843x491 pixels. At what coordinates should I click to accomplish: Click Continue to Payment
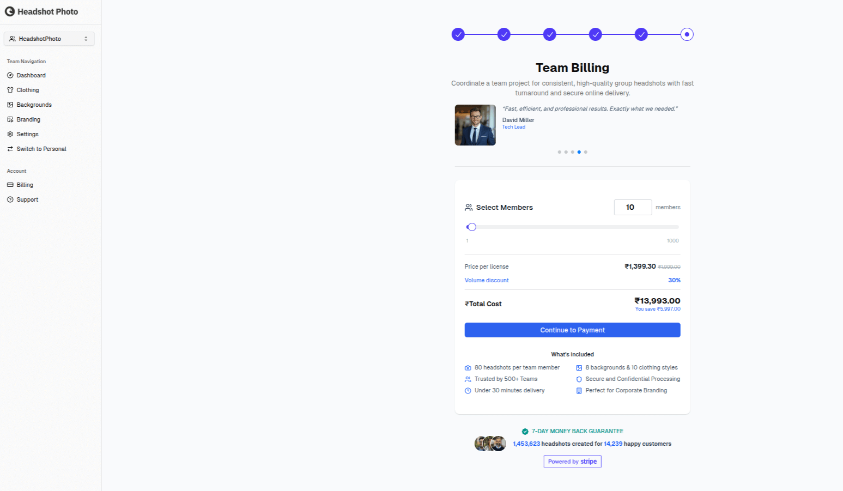[x=572, y=330]
